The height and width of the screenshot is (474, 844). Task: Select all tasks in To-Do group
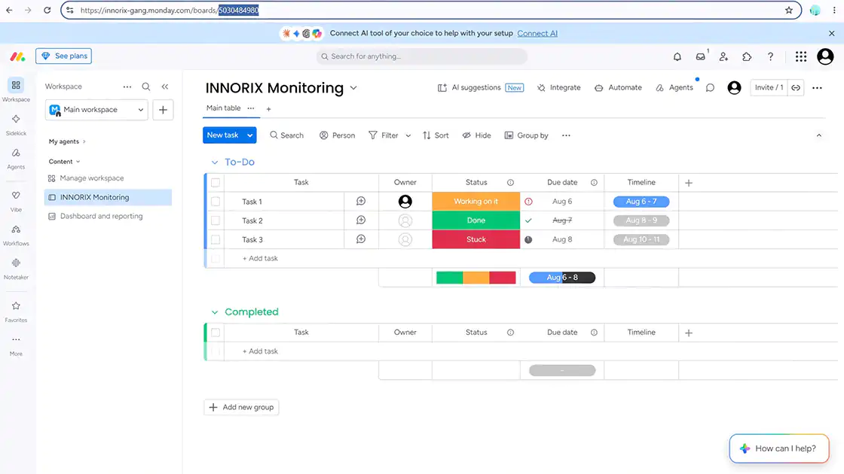click(216, 183)
